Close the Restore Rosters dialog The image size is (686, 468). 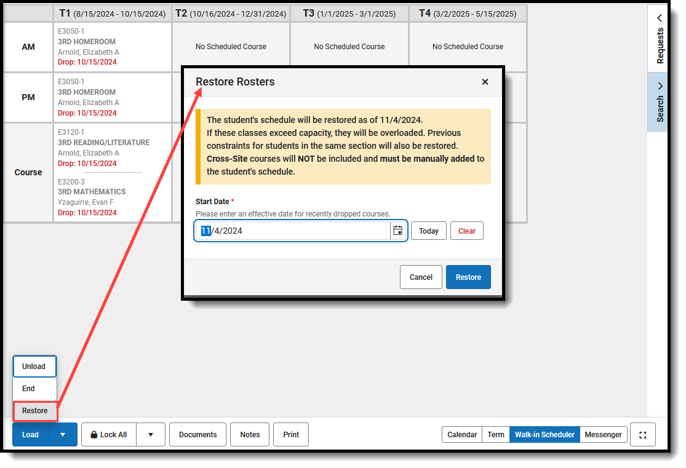485,82
